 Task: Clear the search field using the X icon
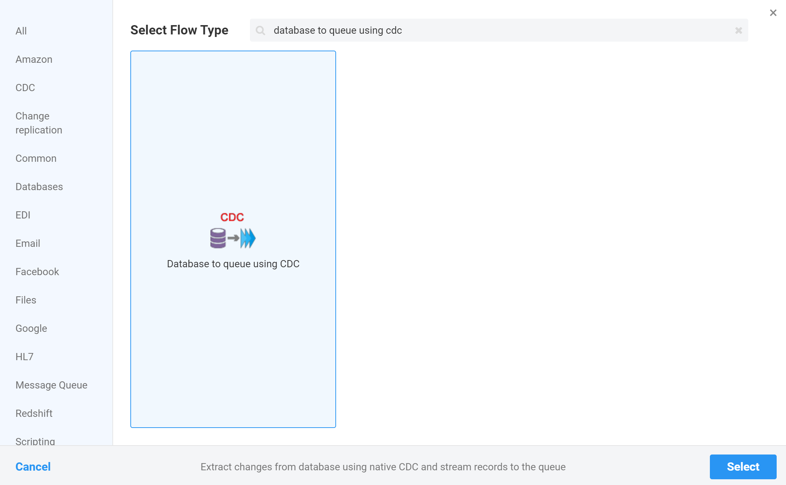point(739,30)
